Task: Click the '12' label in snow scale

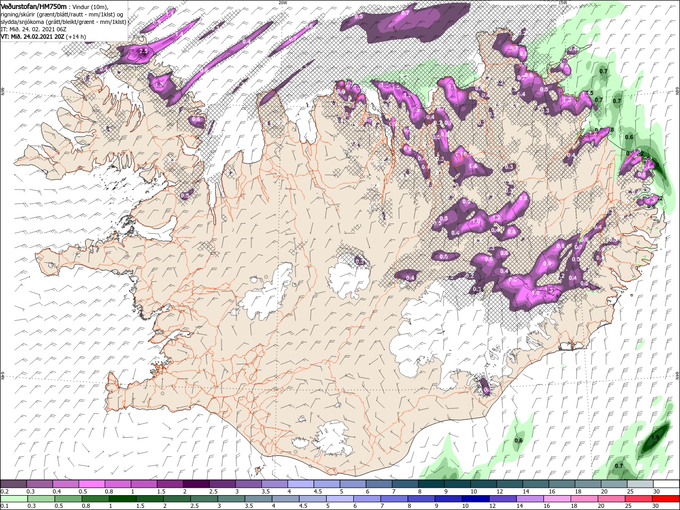Action: [x=500, y=492]
